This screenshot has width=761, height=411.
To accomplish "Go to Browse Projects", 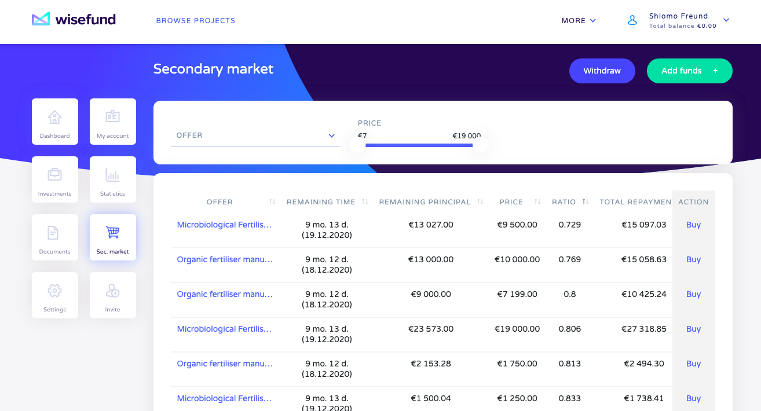I will [196, 21].
